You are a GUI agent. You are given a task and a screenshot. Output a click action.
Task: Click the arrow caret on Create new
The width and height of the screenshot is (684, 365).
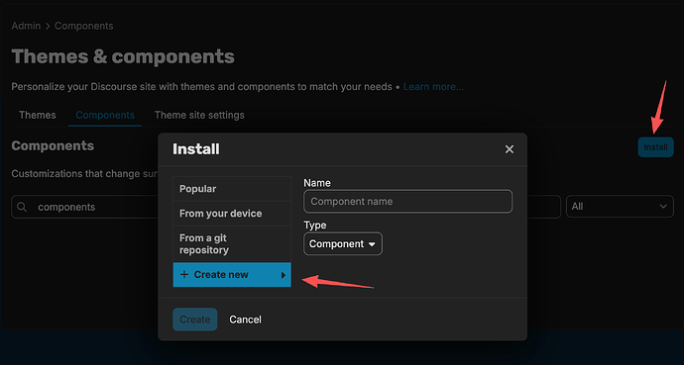tap(284, 275)
